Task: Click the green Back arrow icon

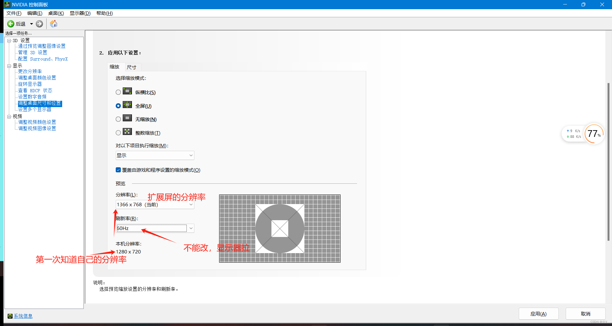Action: click(11, 24)
